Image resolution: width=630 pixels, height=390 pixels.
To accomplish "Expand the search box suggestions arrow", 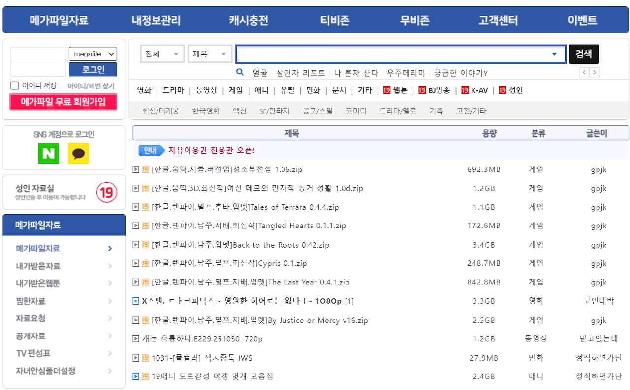I will point(555,54).
